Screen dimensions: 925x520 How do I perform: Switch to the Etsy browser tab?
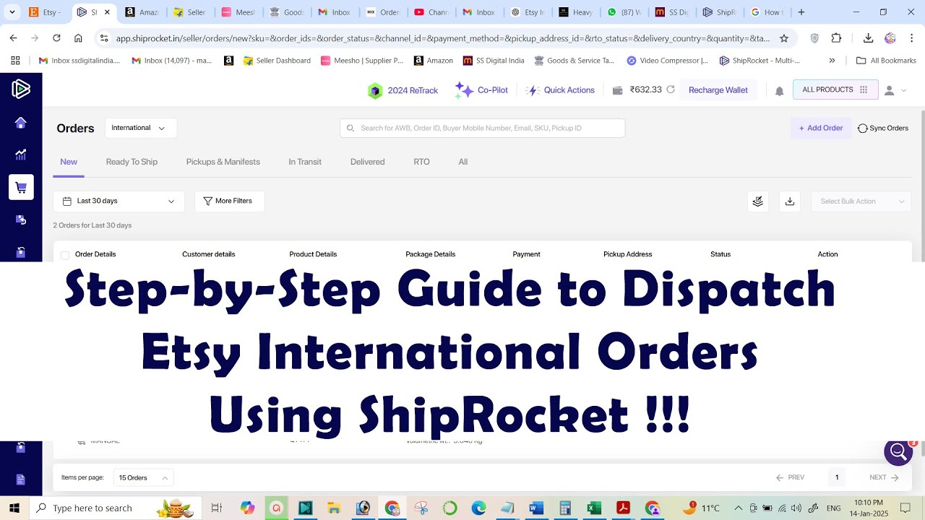click(x=45, y=12)
